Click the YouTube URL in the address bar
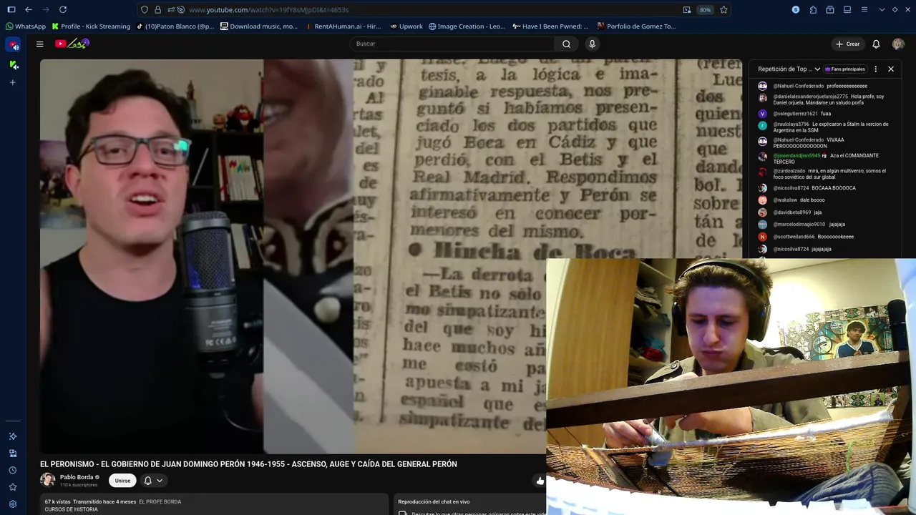Screen dimensions: 916x515 point(268,10)
